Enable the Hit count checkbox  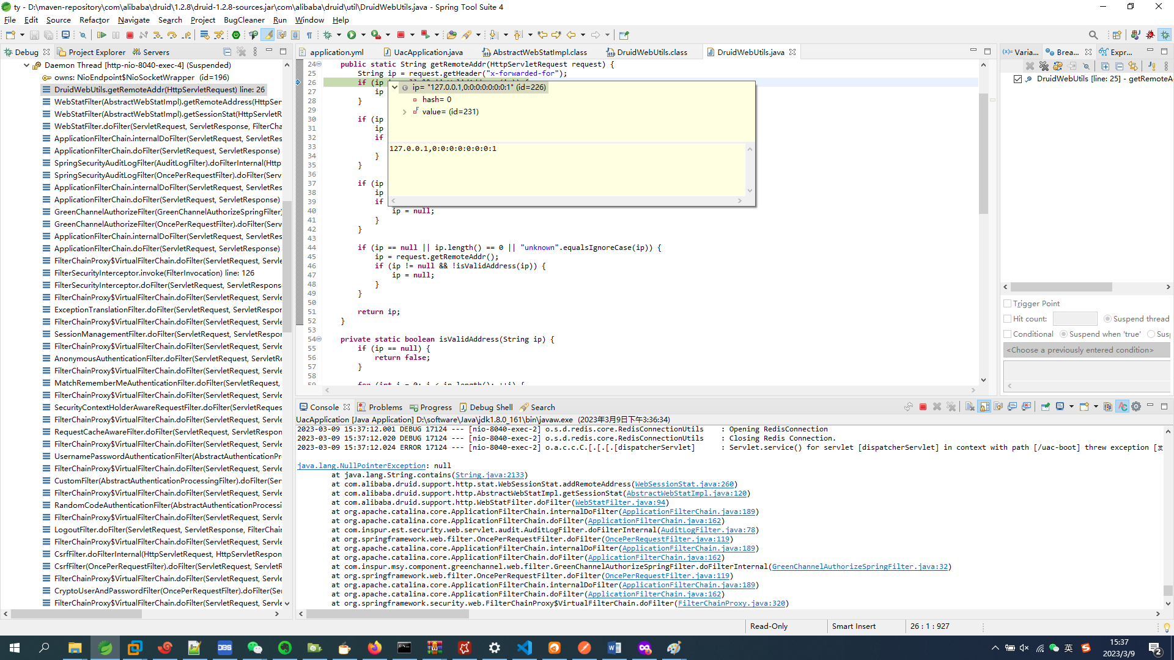[1007, 319]
